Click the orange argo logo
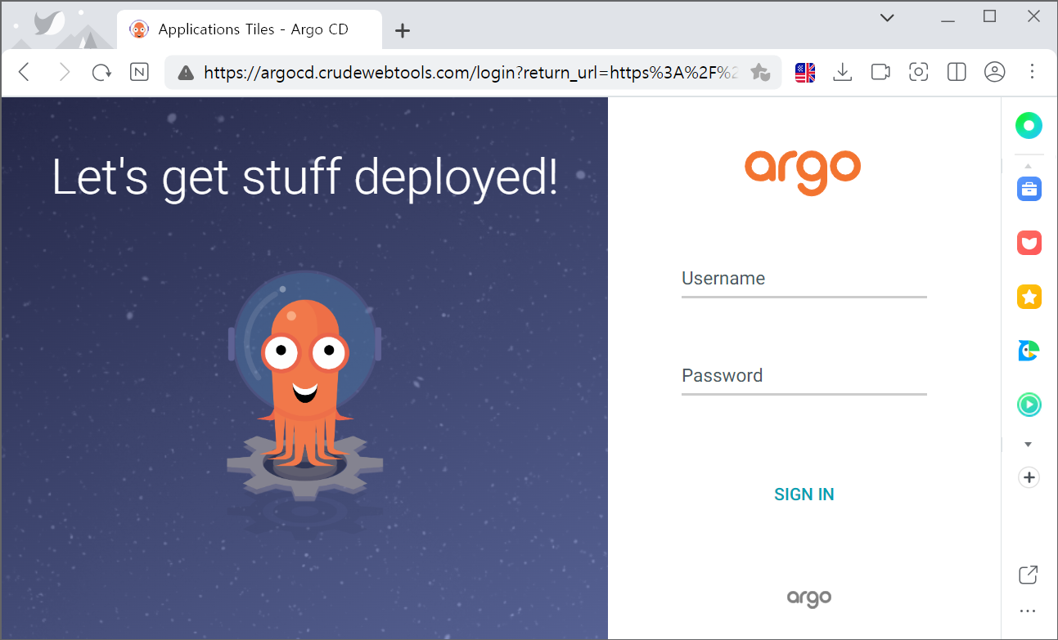Screen dimensions: 1058x640 [x=803, y=172]
